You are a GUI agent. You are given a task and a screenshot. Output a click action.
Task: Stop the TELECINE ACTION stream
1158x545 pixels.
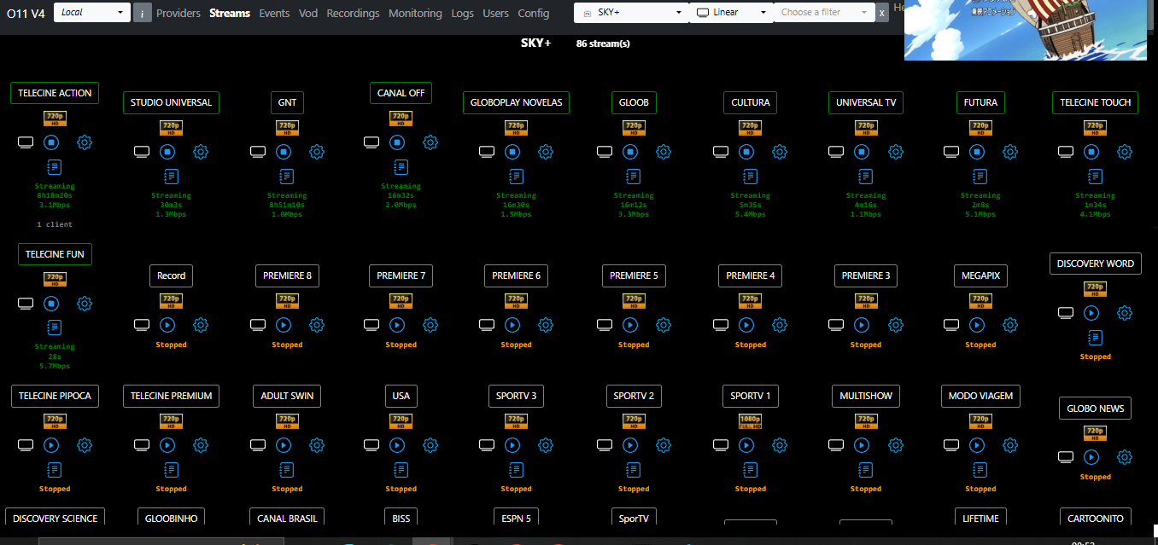[51, 142]
